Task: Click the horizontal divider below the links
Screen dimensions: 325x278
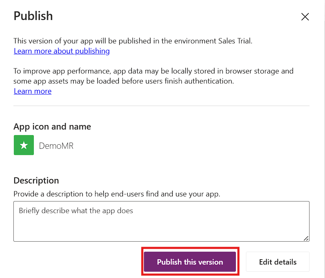Action: coord(161,106)
